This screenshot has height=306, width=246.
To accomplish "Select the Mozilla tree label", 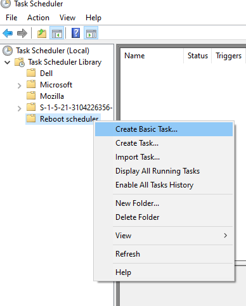I will 52,96.
